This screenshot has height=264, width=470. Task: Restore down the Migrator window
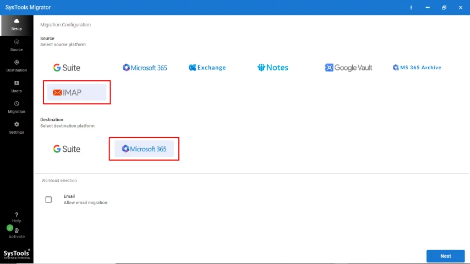tap(444, 8)
